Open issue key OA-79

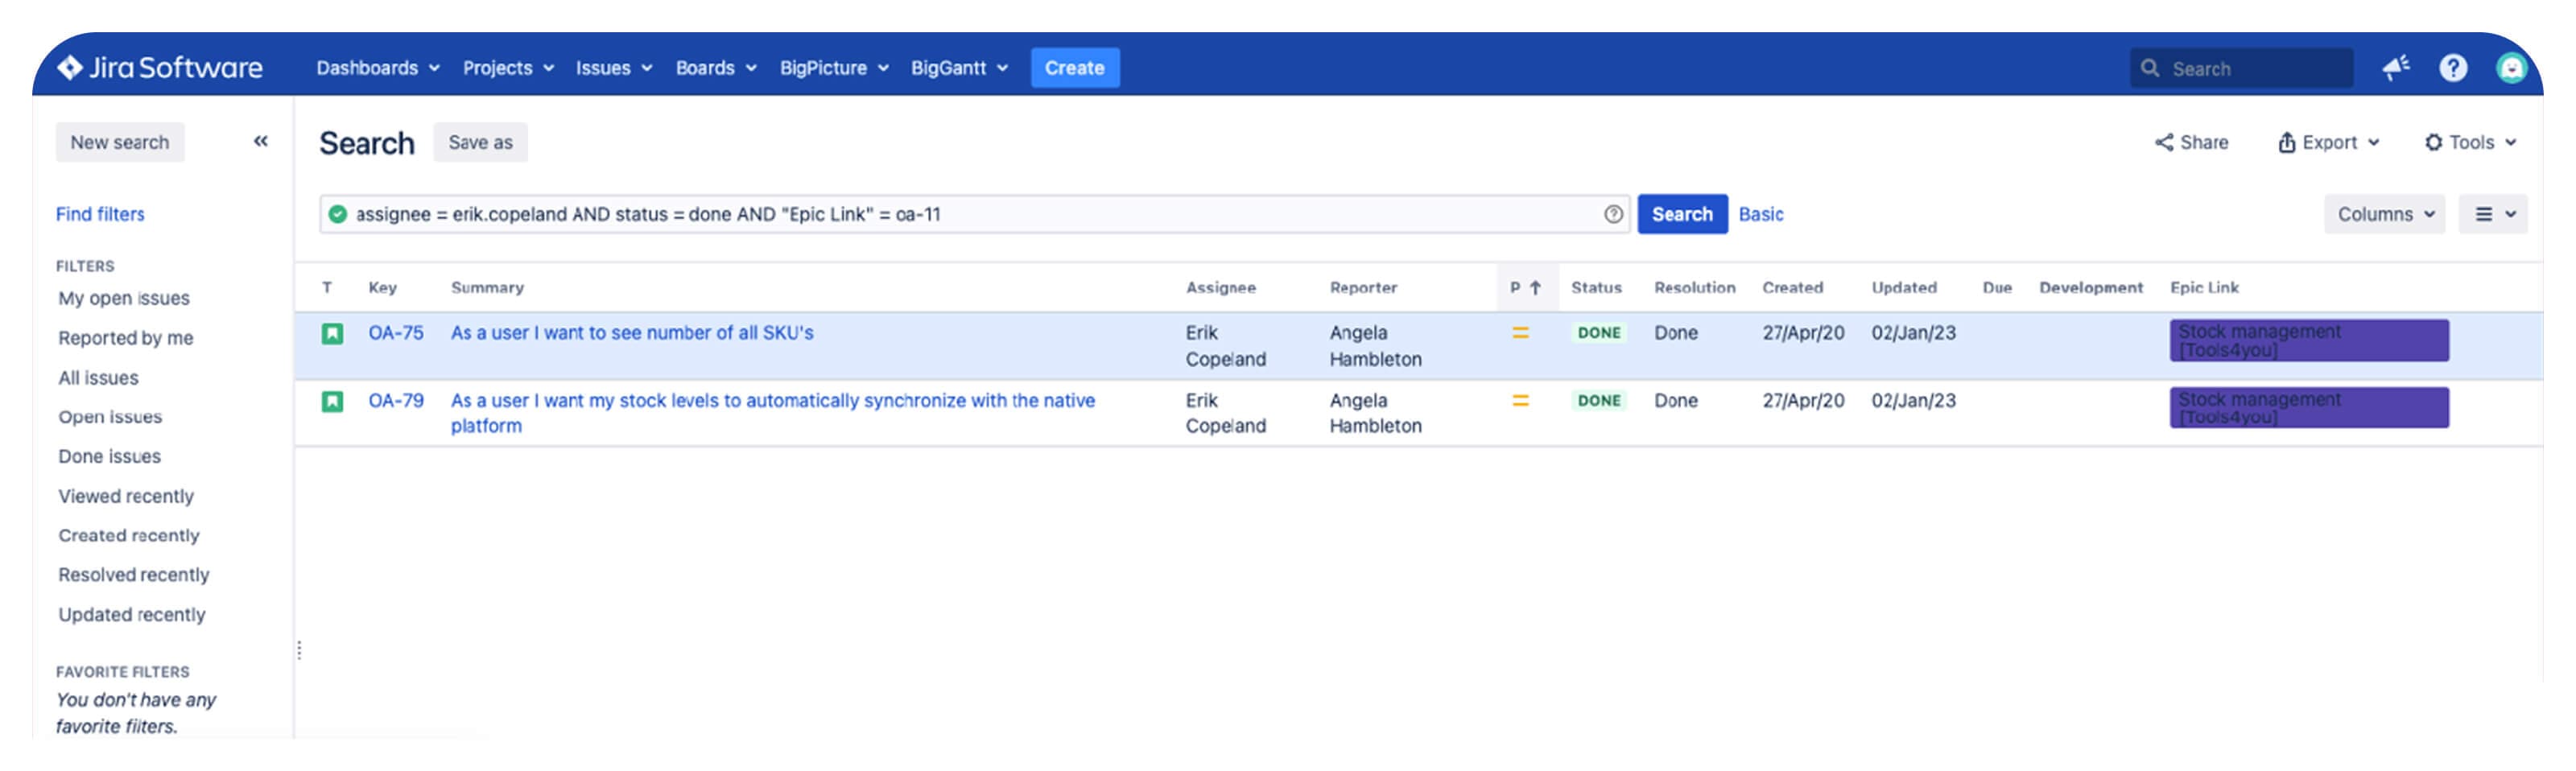tap(396, 401)
